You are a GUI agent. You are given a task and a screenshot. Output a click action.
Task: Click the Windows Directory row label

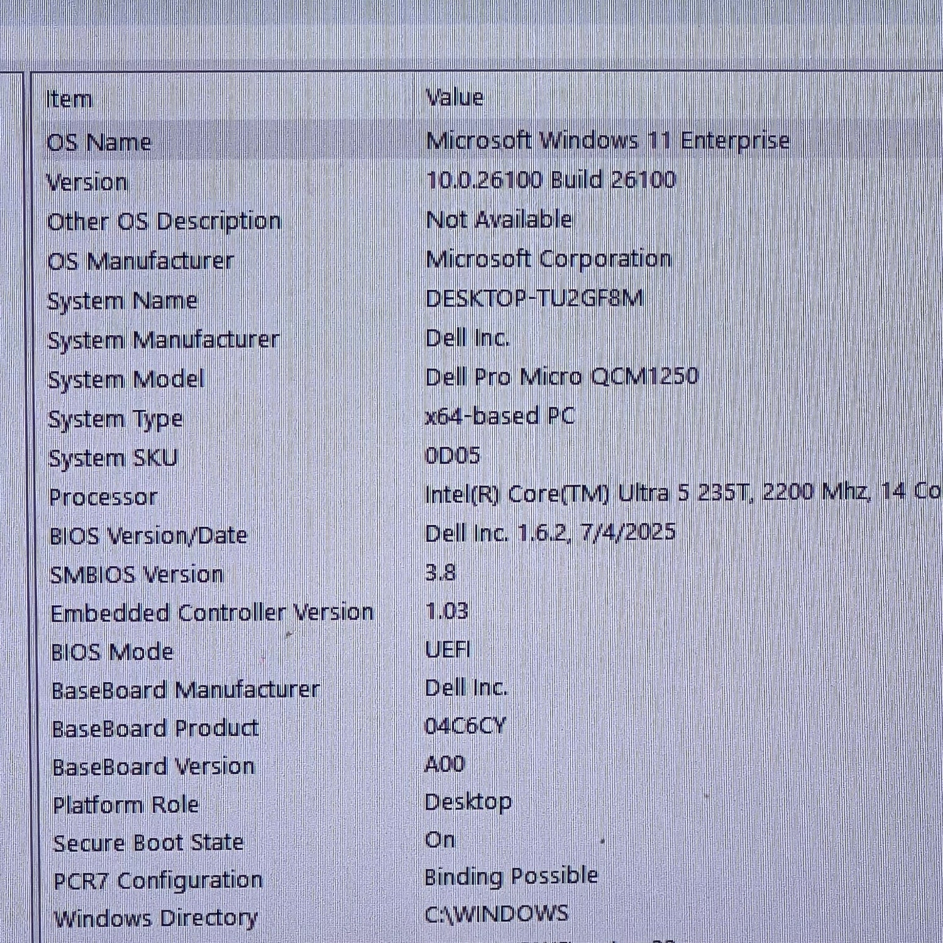[x=155, y=918]
